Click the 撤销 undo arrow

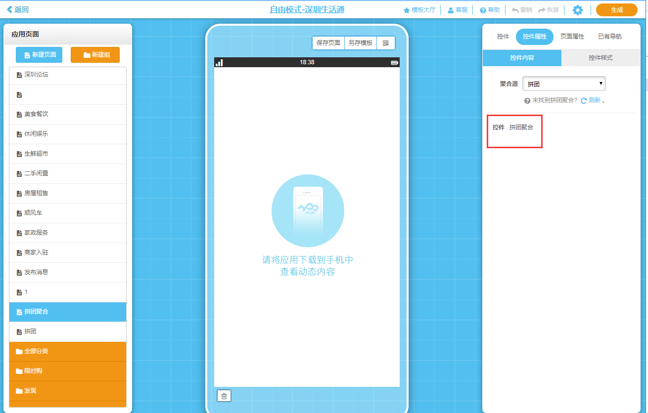coord(522,10)
